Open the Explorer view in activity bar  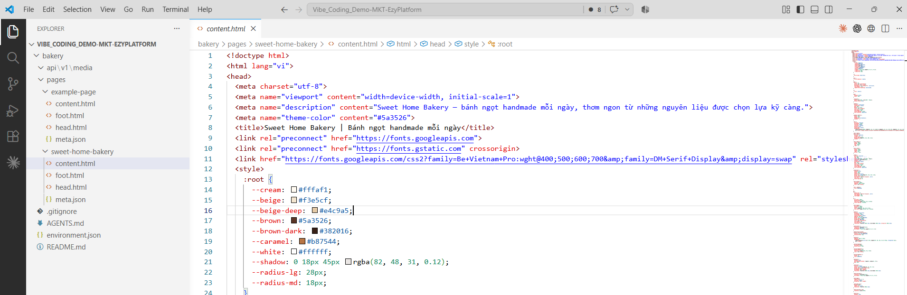[13, 32]
